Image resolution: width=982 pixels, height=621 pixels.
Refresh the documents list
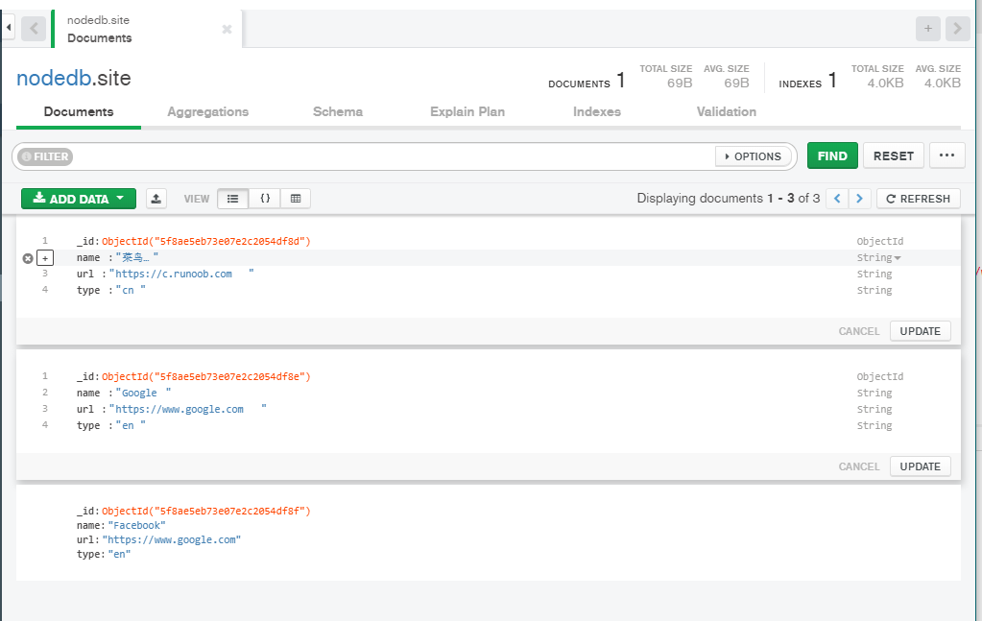pos(918,199)
